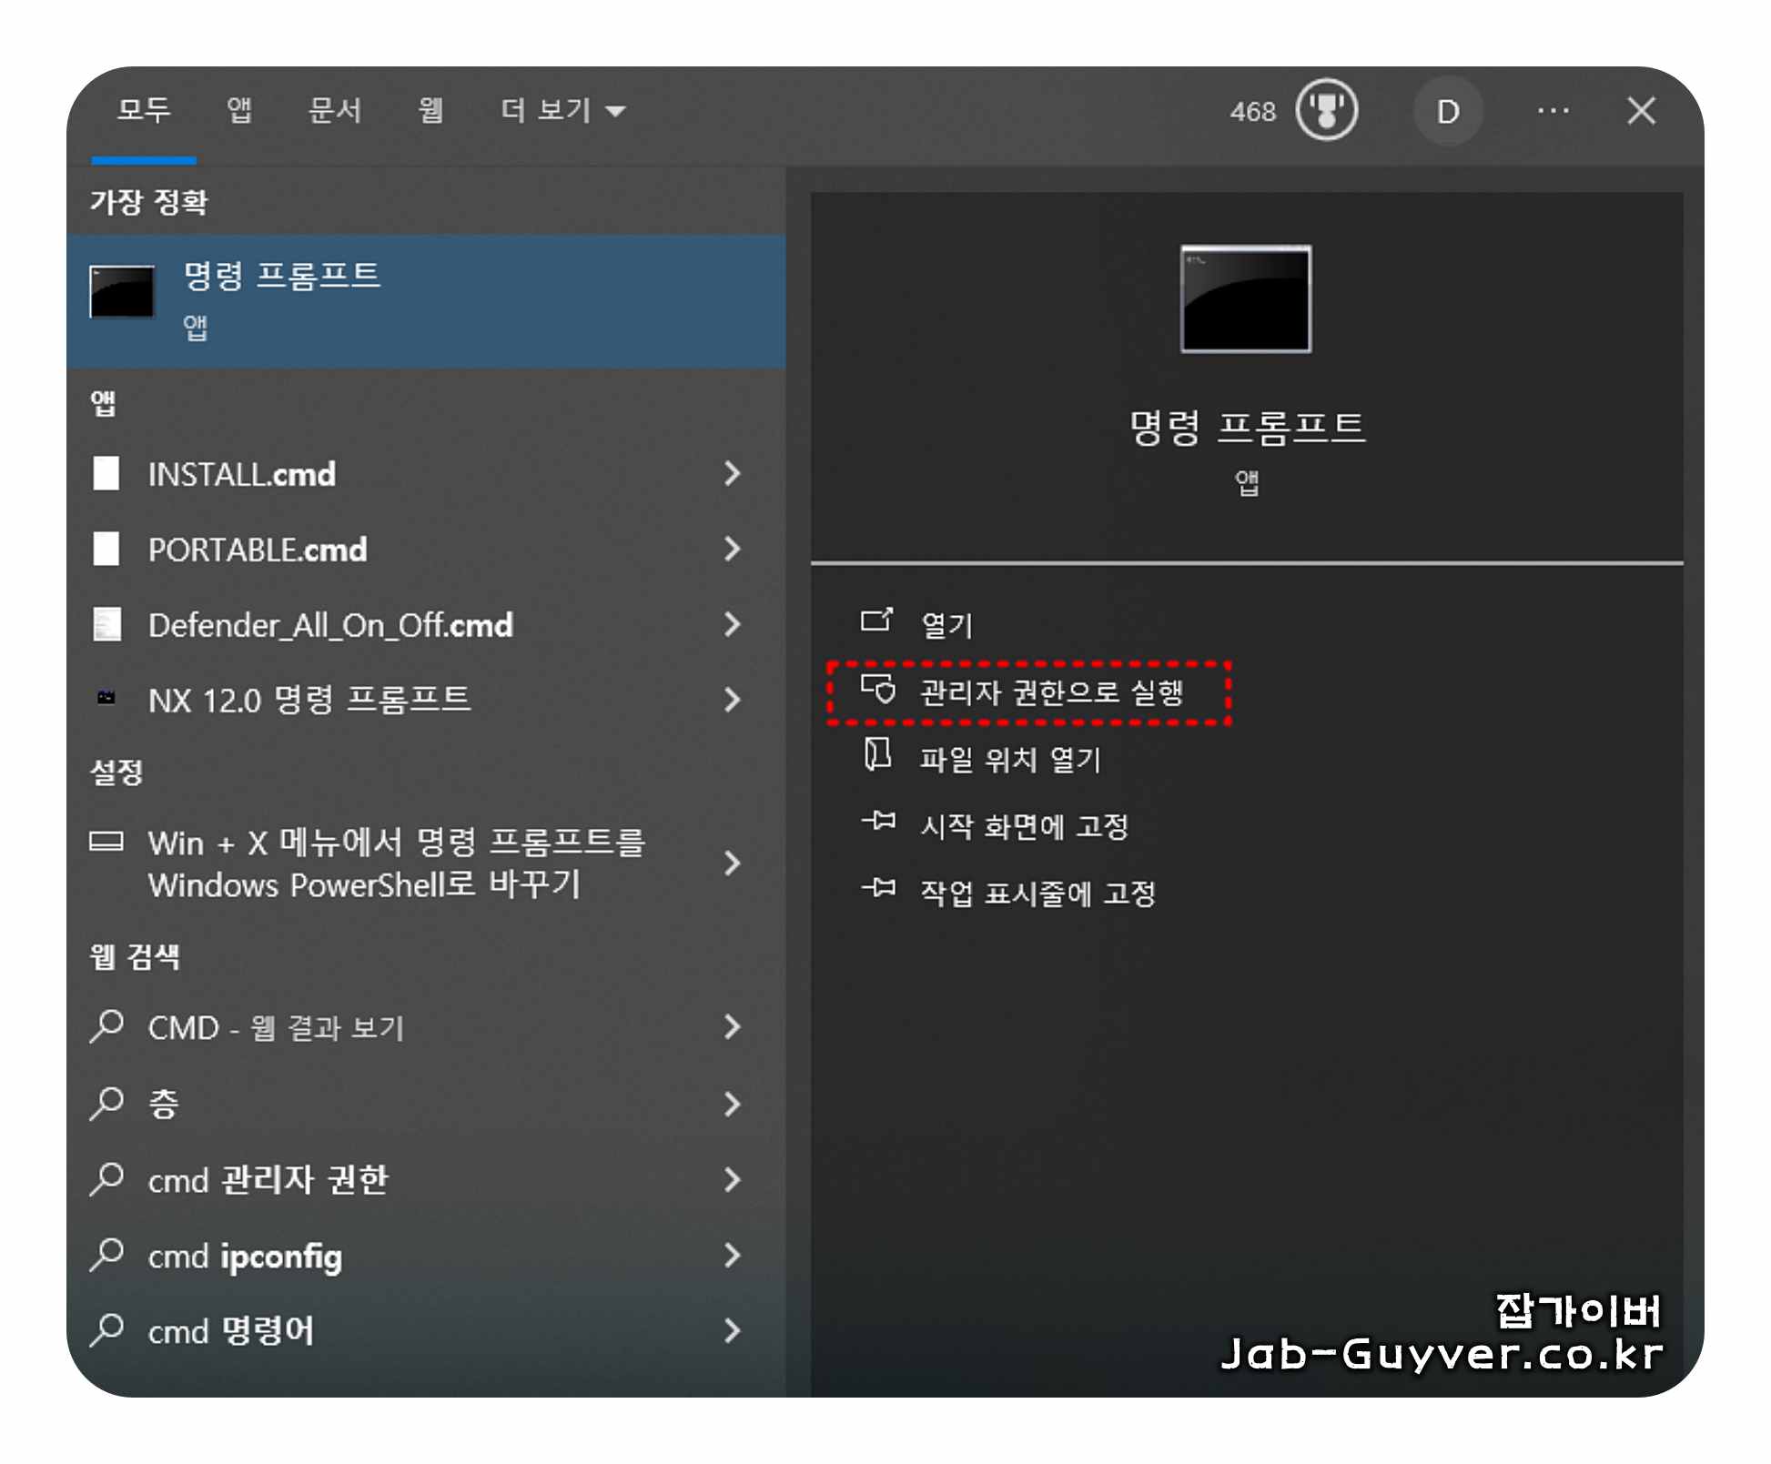Open NX 12.0 명령 프롬프트 result

[309, 700]
